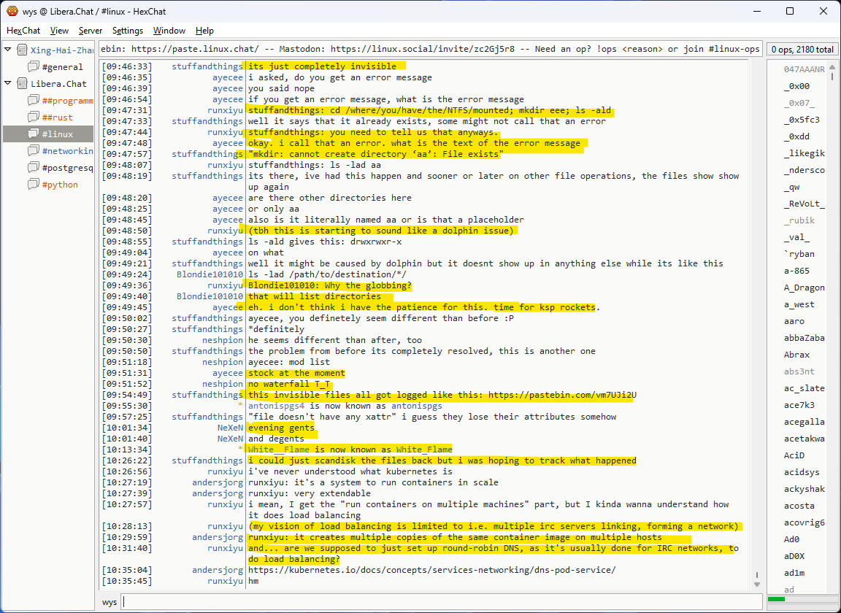The height and width of the screenshot is (613, 841).
Task: Click the ##rust channel chat icon
Action: (34, 117)
